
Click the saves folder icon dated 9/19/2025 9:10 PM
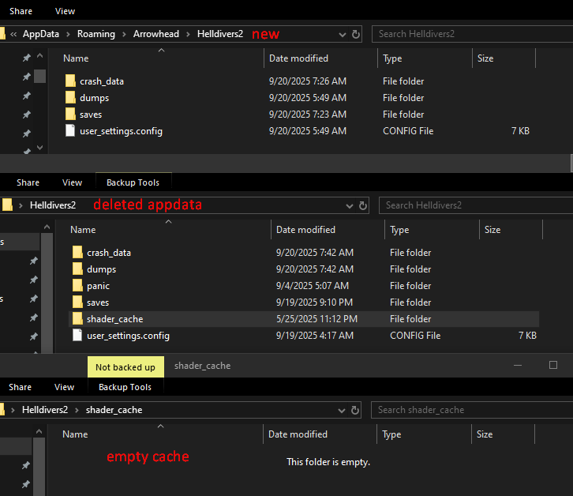77,302
